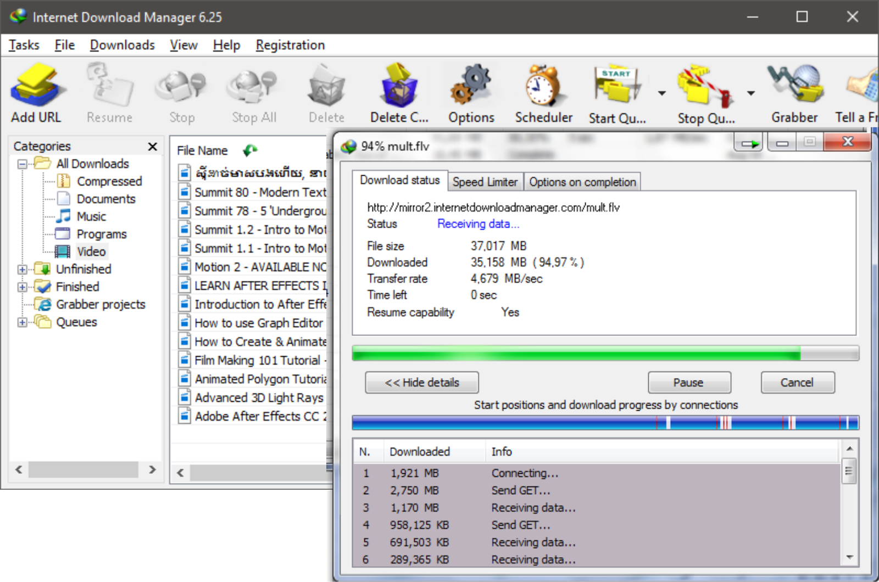Open the Options gear icon
The height and width of the screenshot is (582, 879).
tap(471, 85)
